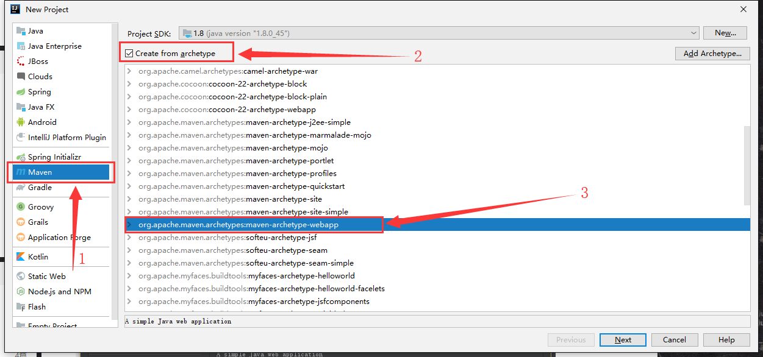Click the Maven 'm' icon
763x357 pixels.
pos(21,172)
